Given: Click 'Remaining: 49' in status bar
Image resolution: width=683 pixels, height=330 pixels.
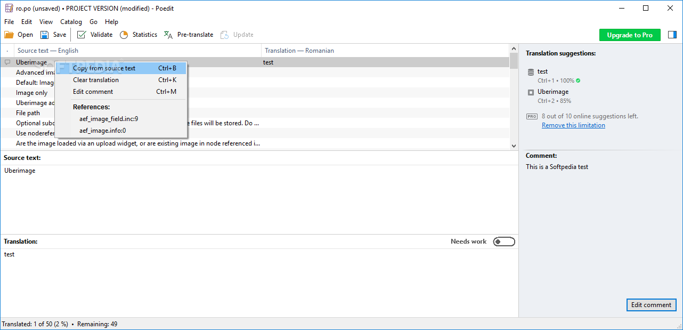Looking at the screenshot, I should click(x=97, y=324).
